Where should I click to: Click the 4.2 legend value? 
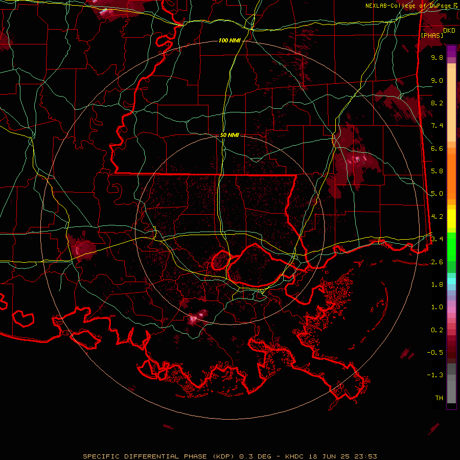437,216
